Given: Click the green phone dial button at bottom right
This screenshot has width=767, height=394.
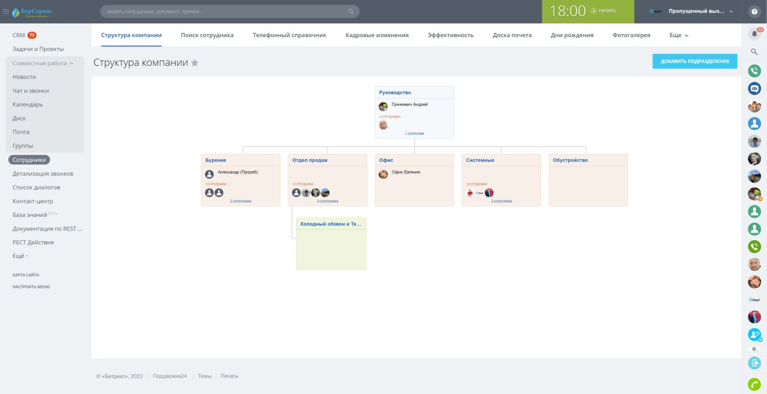Looking at the screenshot, I should click(754, 384).
